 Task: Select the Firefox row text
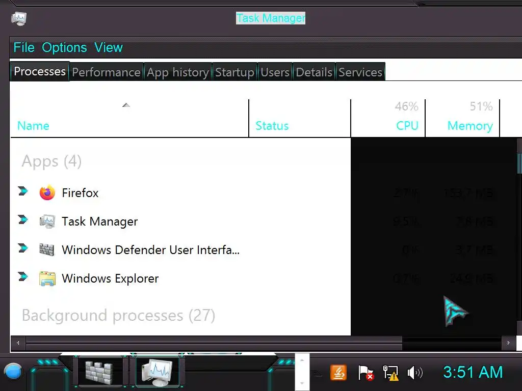tap(80, 193)
